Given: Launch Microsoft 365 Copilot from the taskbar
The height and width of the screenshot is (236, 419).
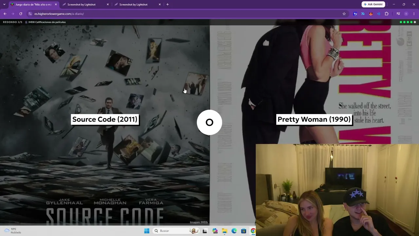Looking at the screenshot, I should [215, 231].
